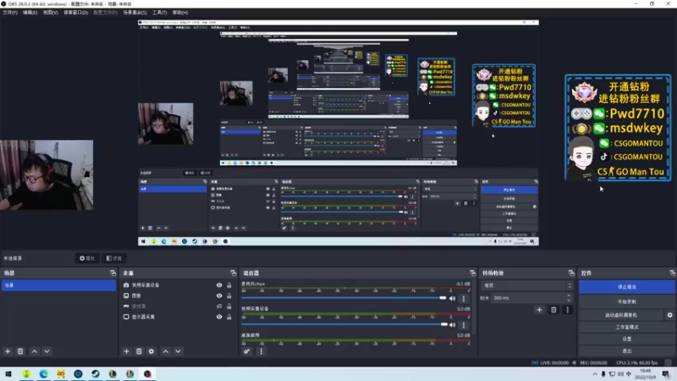Hide image source via eye icon
The image size is (677, 381).
tap(219, 295)
